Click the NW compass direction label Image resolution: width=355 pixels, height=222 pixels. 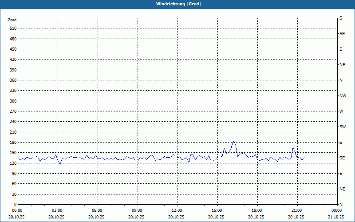tap(343, 96)
